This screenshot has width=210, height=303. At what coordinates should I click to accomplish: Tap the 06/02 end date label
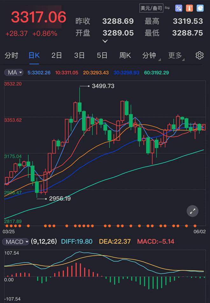(x=199, y=231)
